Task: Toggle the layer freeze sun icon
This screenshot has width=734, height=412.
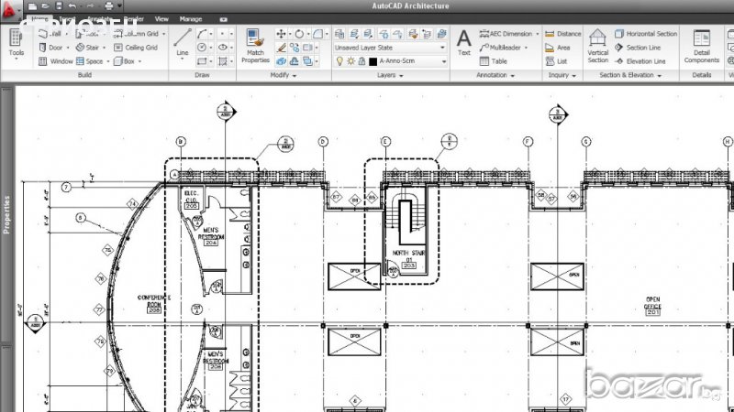Action: (x=350, y=61)
